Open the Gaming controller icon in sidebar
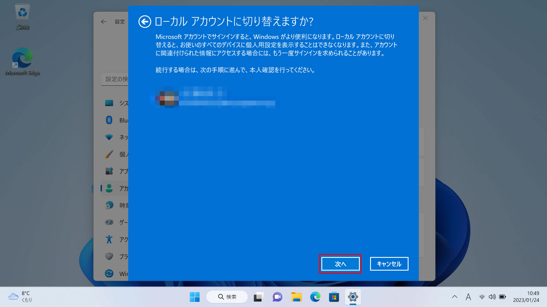The image size is (547, 307). pyautogui.click(x=109, y=222)
